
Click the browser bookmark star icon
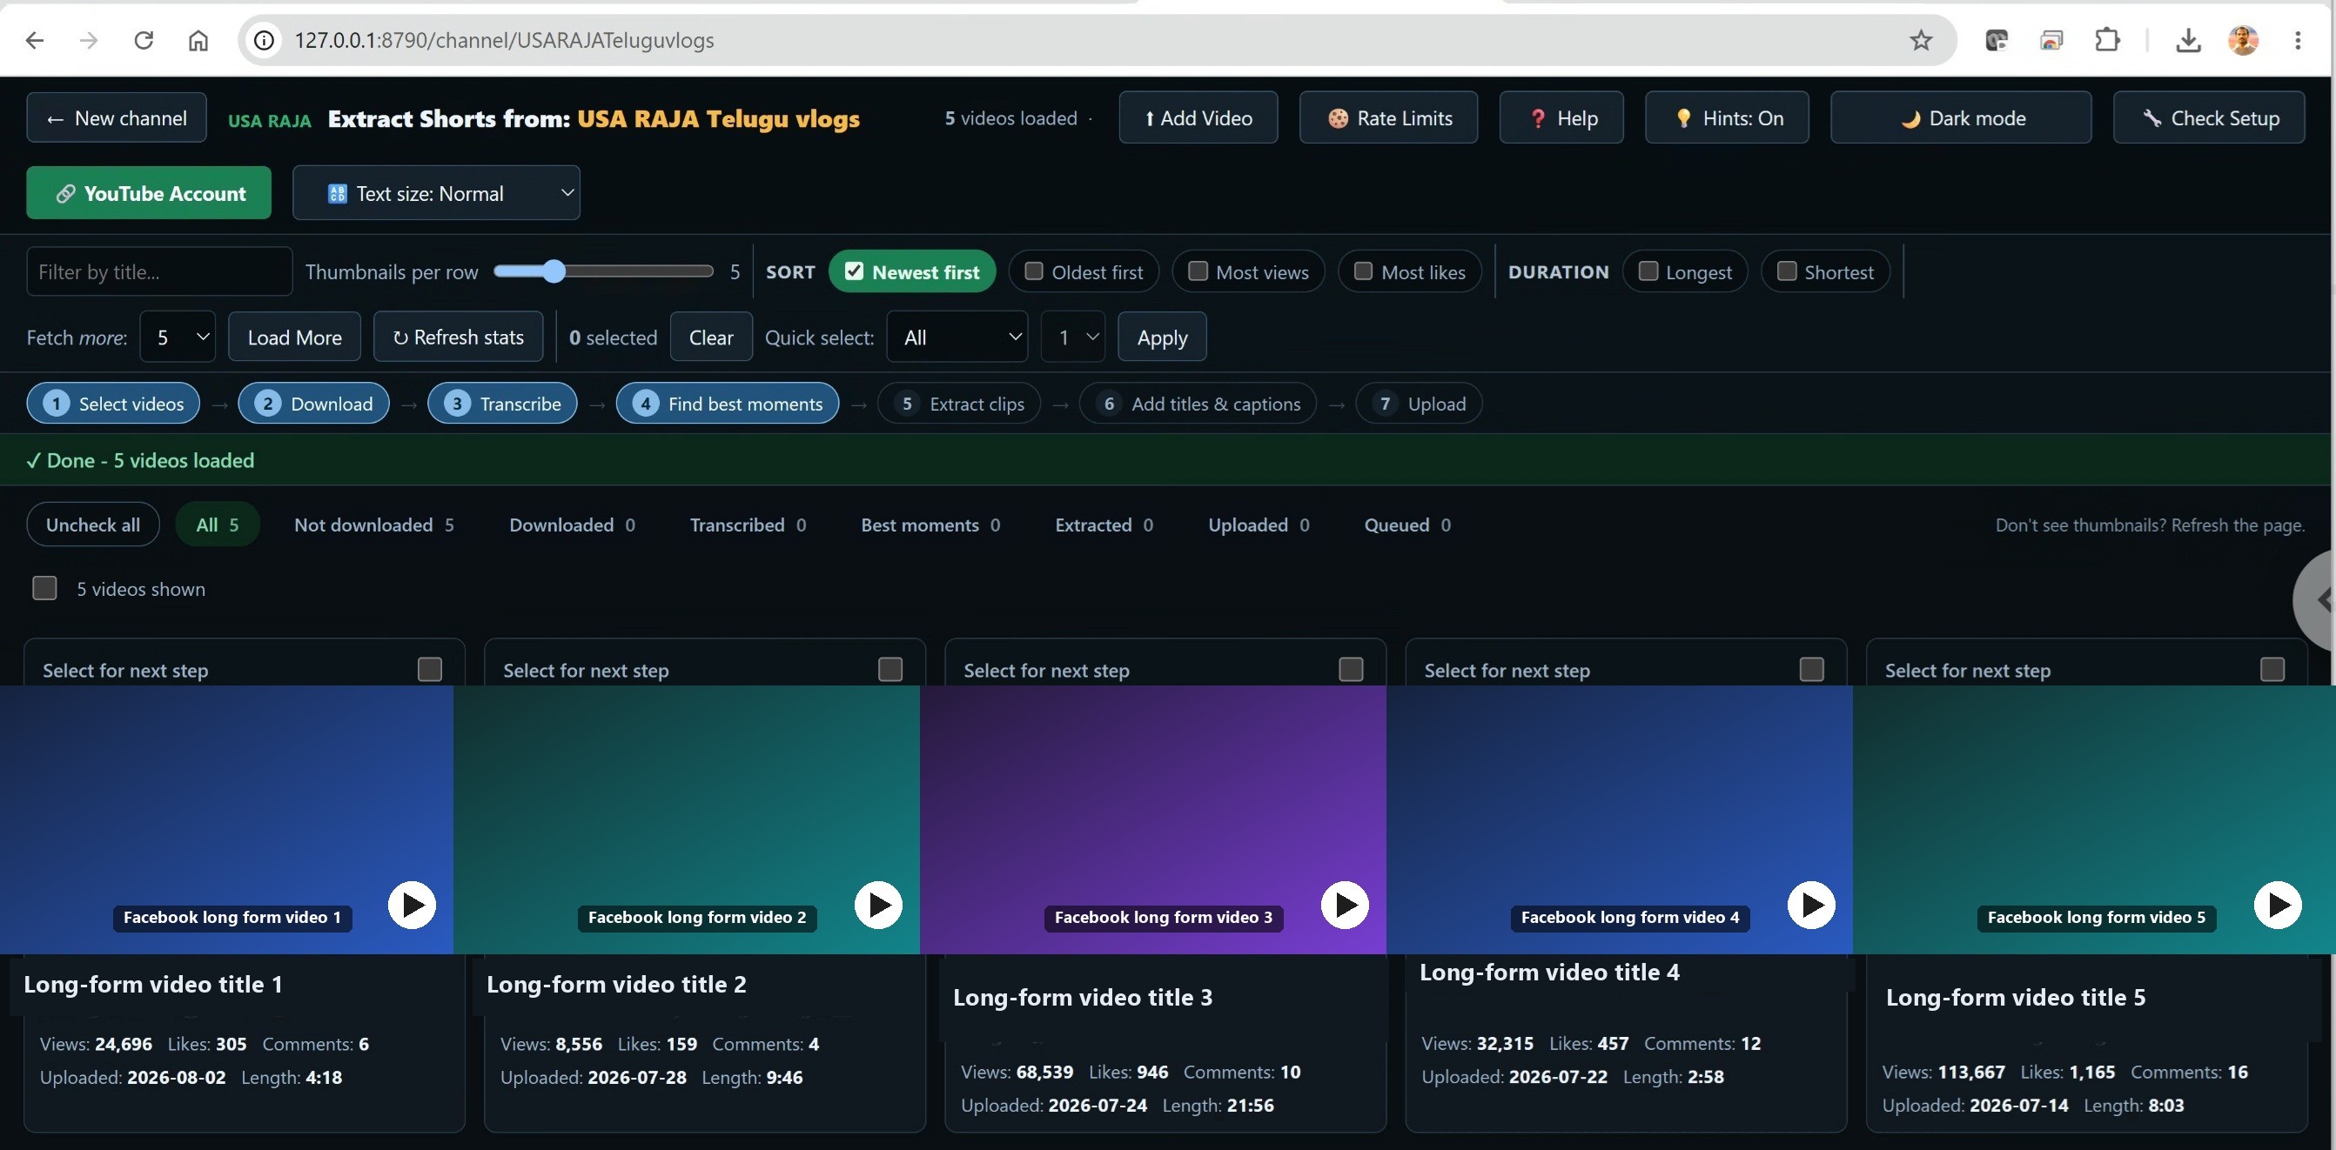(x=1921, y=40)
